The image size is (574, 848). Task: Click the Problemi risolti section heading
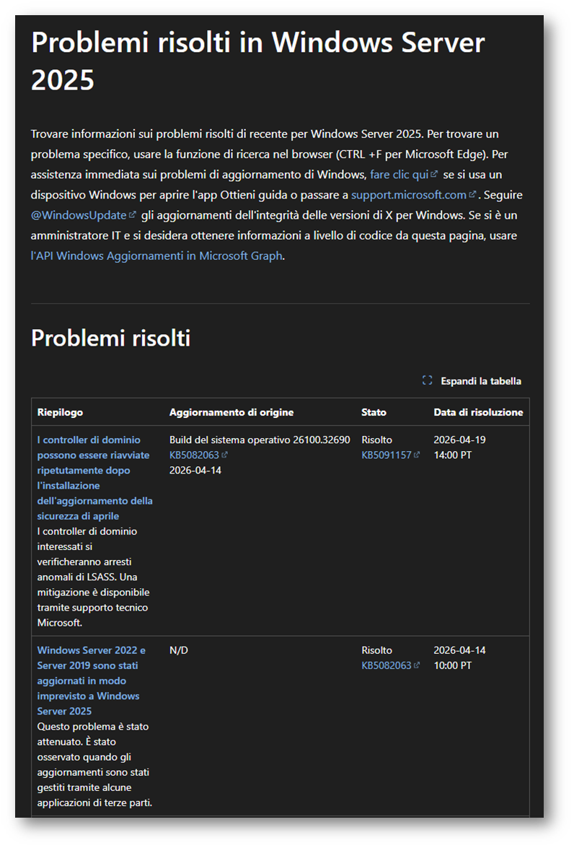[x=111, y=338]
